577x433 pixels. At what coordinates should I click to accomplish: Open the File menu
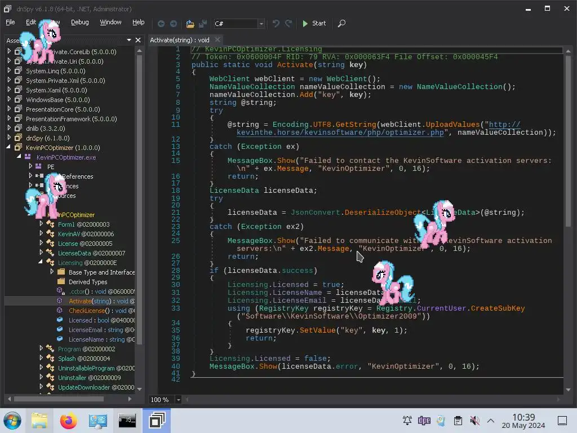click(10, 22)
